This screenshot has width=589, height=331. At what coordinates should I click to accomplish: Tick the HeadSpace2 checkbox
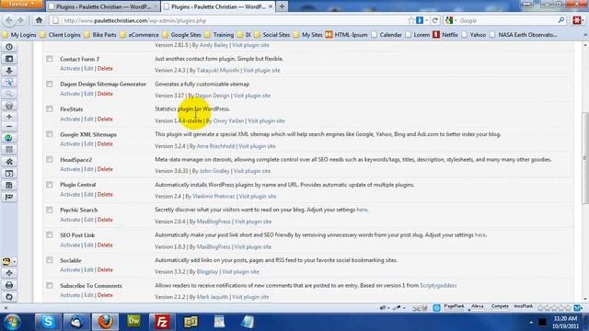(50, 159)
